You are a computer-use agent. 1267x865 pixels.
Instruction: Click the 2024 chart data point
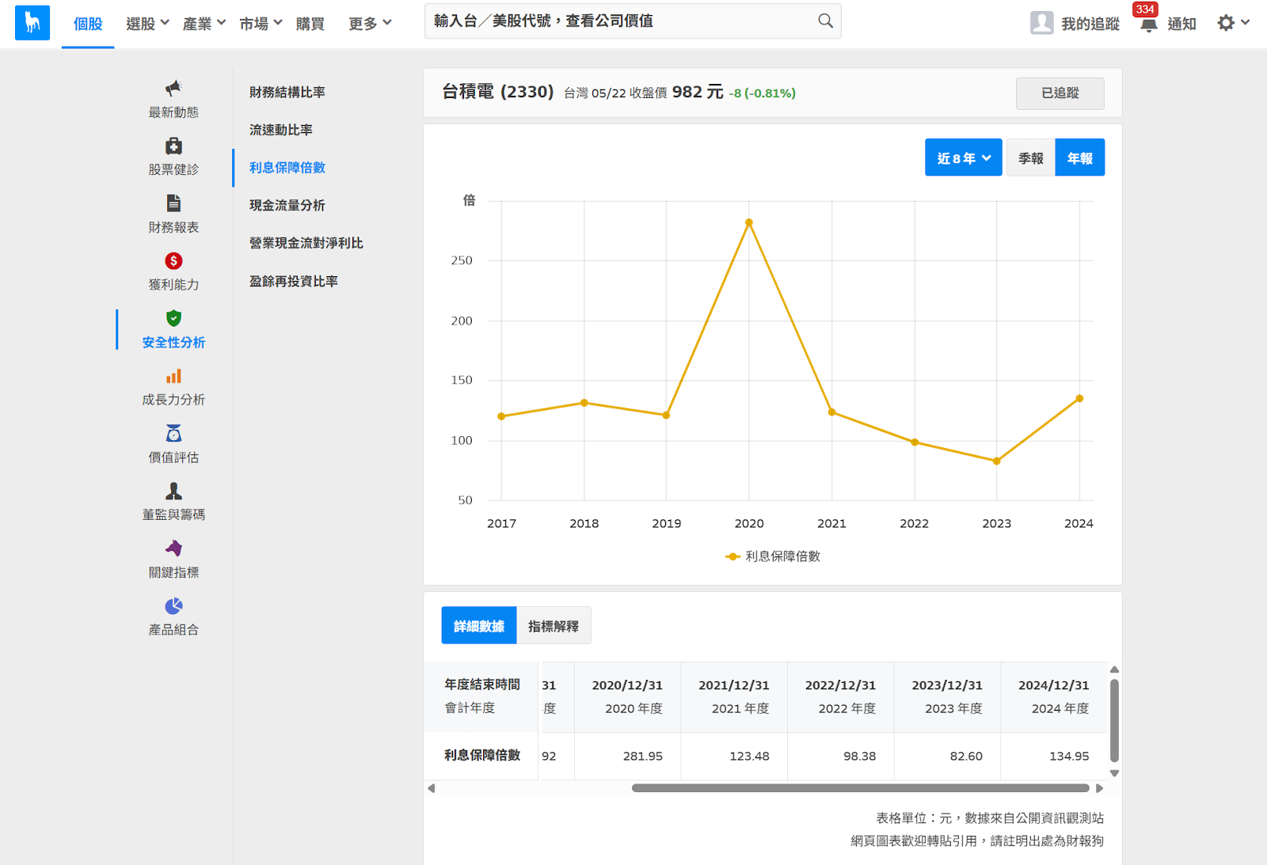point(1079,398)
